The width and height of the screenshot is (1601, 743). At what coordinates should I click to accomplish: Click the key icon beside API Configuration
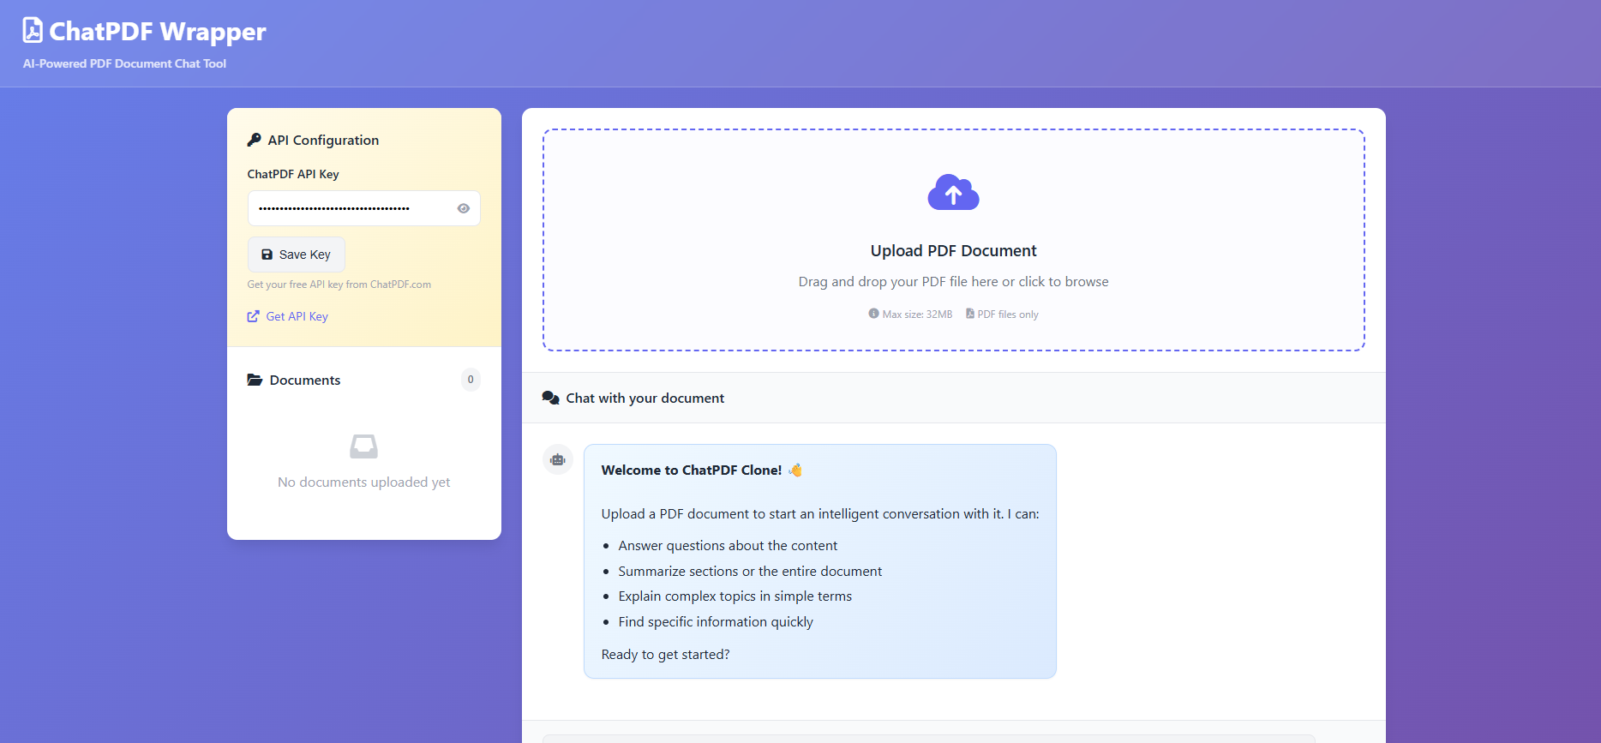point(254,140)
